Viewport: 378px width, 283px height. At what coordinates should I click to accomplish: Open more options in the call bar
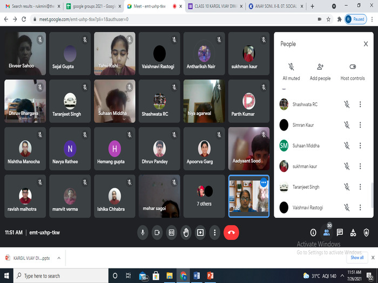pyautogui.click(x=214, y=232)
